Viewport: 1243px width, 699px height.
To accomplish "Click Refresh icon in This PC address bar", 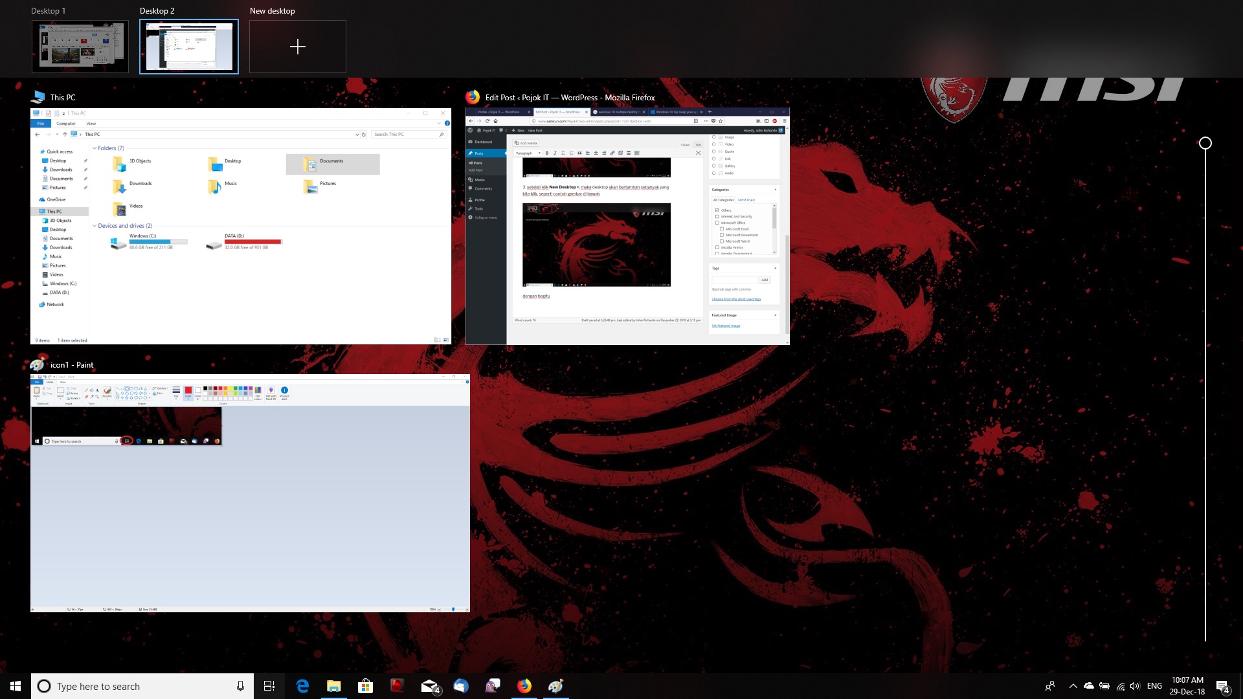I will [364, 135].
